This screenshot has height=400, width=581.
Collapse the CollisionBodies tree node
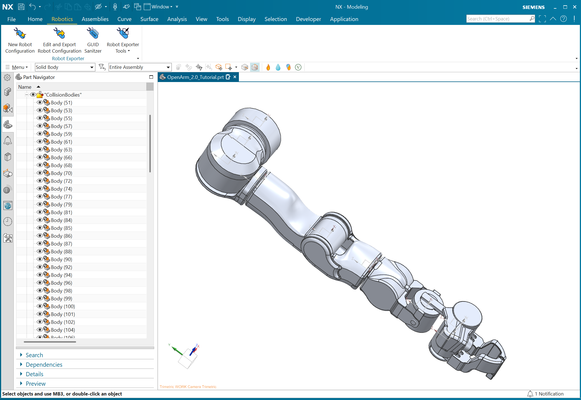[x=27, y=95]
